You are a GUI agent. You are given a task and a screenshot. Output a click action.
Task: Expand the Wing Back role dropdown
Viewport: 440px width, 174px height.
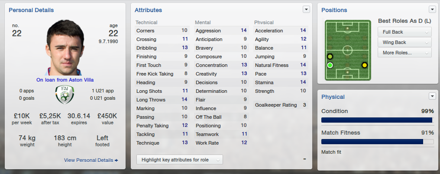[x=404, y=42]
